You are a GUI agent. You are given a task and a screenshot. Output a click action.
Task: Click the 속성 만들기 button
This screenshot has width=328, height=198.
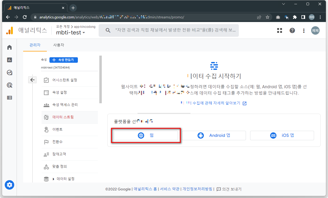point(63,60)
